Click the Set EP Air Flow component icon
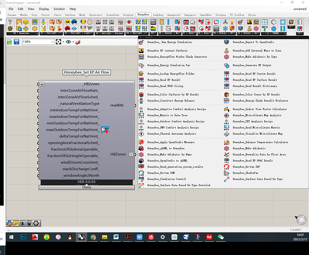309x255 pixels. 105,130
